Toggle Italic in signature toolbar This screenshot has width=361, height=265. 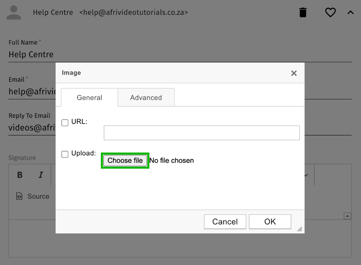41,175
